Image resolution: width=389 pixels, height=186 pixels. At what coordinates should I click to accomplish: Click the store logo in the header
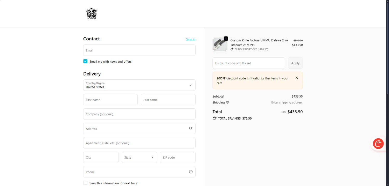[92, 13]
